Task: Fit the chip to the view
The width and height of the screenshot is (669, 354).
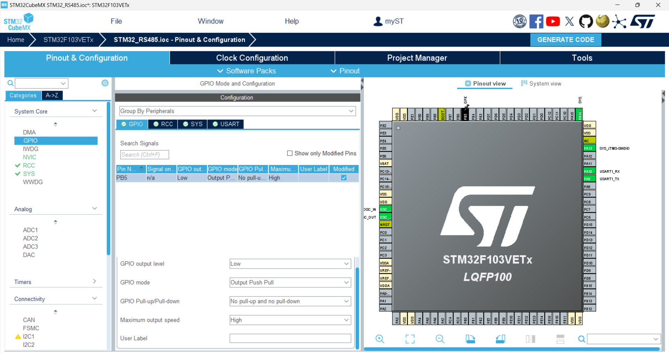Action: (x=410, y=339)
